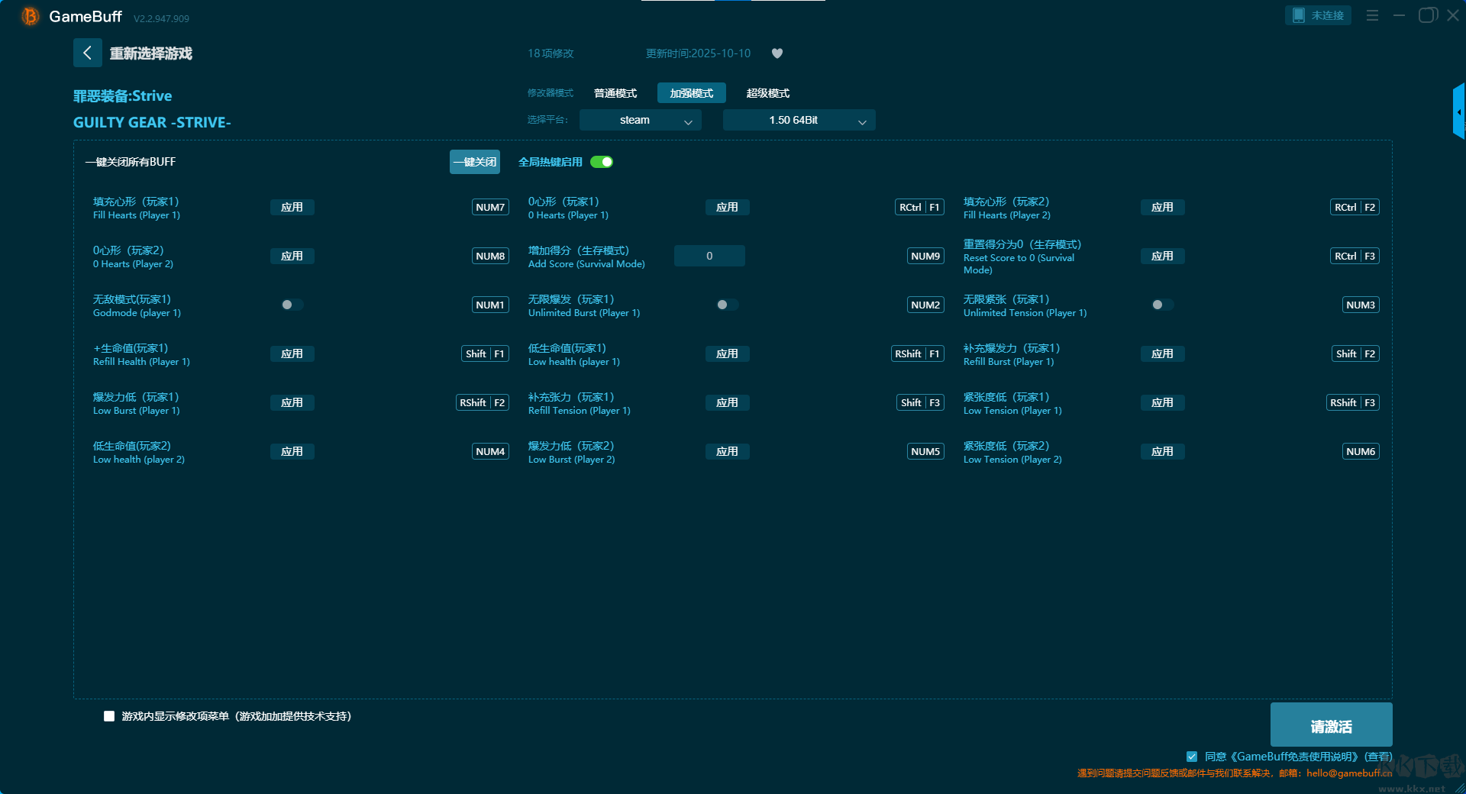The image size is (1466, 794).
Task: Click the Shift F2 hotkey for Refill Burst
Action: click(x=1355, y=353)
